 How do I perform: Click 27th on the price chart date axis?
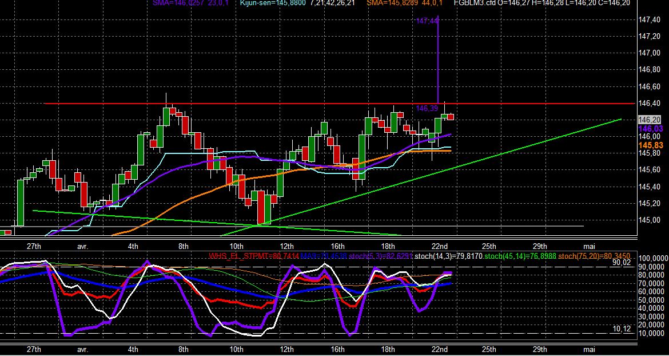[x=33, y=246]
